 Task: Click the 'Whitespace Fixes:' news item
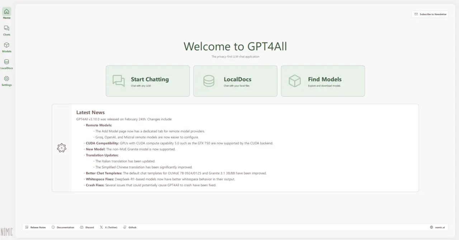pos(160,179)
